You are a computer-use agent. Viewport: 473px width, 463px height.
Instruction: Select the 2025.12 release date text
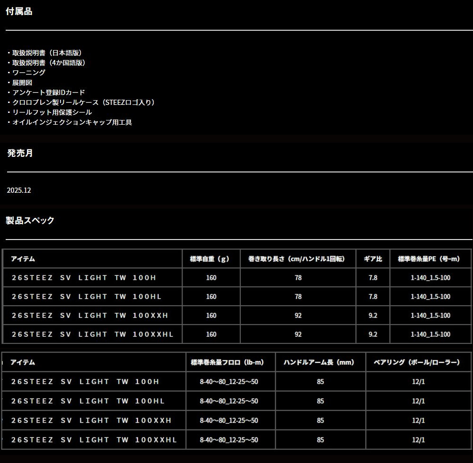point(19,190)
